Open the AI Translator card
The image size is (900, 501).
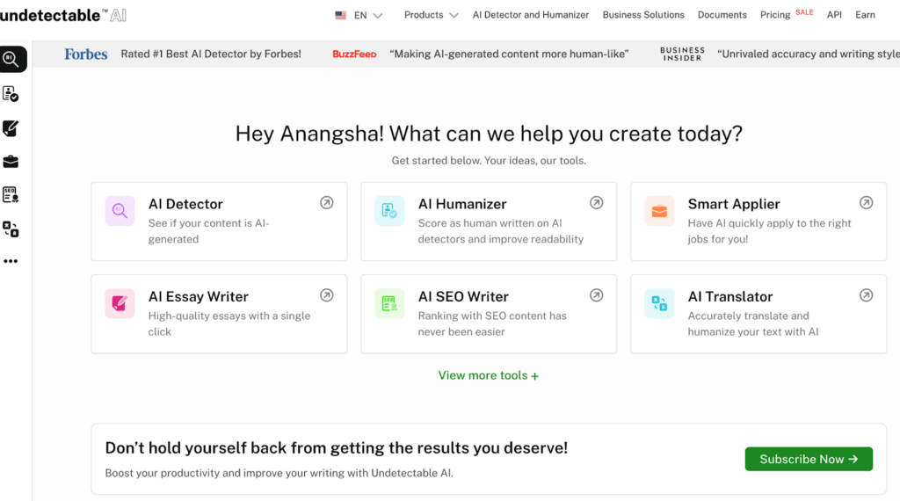click(758, 313)
